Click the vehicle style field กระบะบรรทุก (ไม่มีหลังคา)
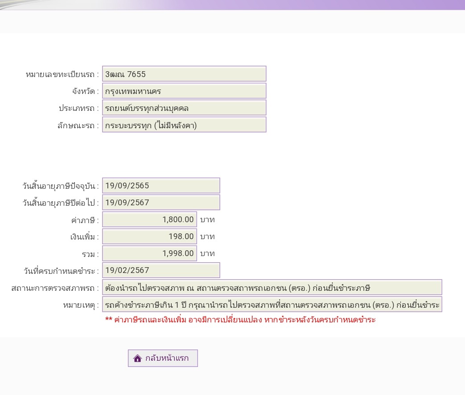Screen dimensions: 465x395 (x=184, y=124)
